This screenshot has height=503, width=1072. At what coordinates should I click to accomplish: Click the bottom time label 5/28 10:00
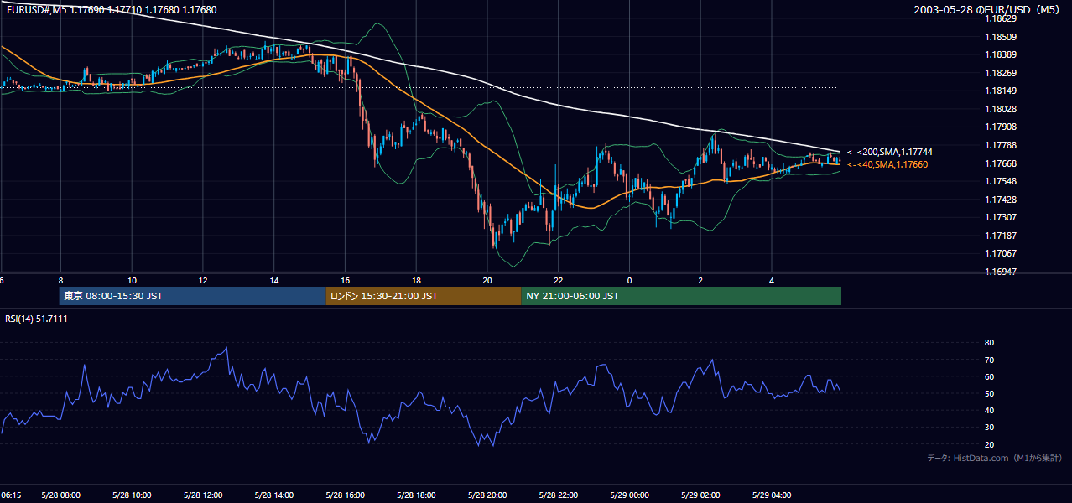tap(132, 495)
